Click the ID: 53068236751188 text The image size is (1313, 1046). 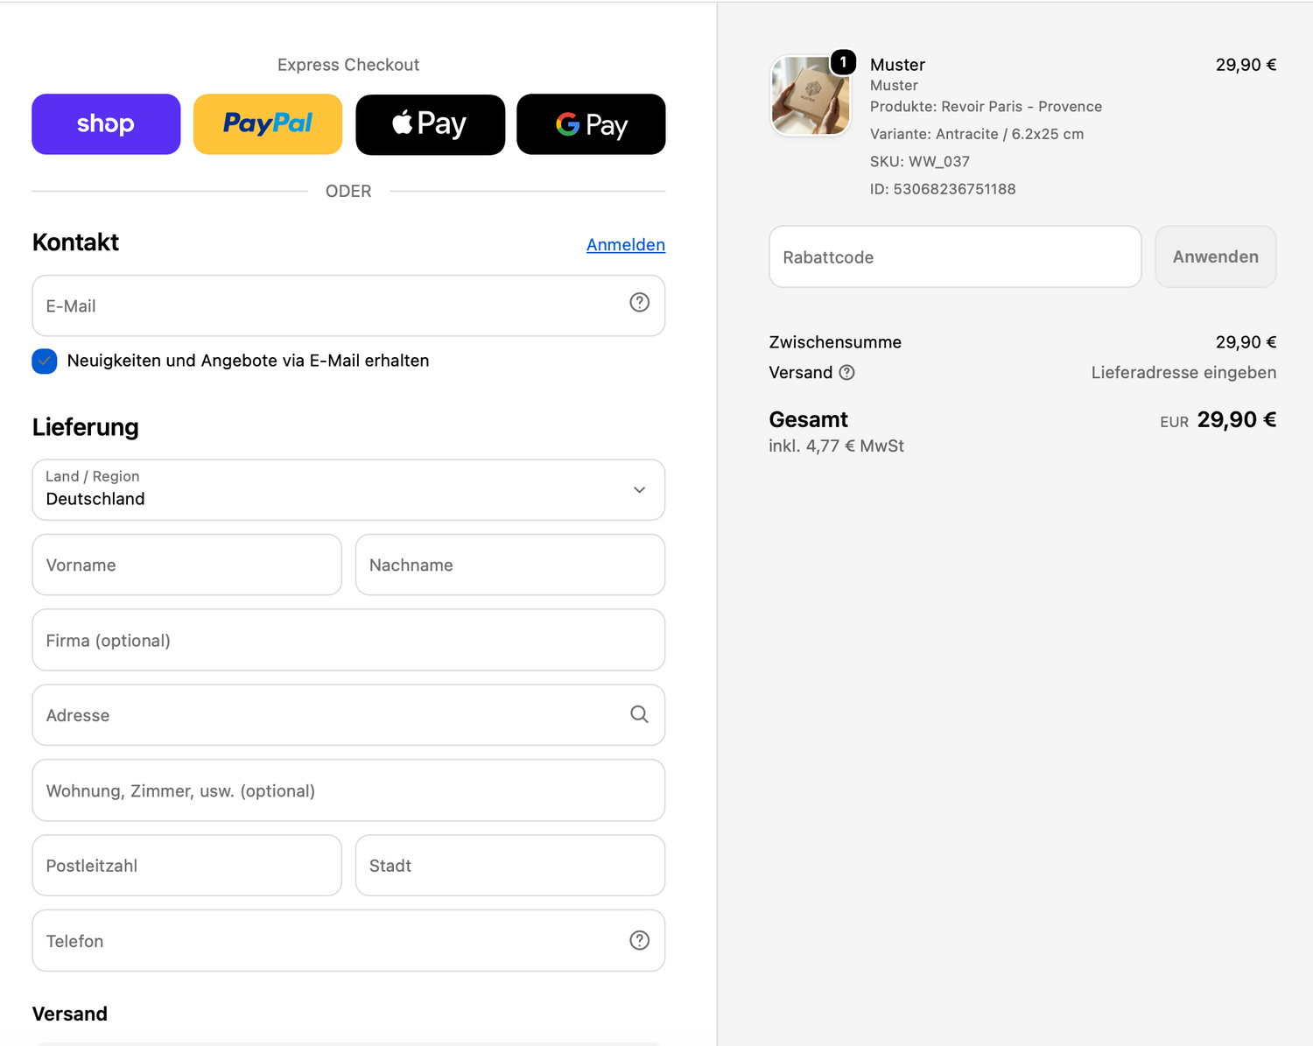pyautogui.click(x=943, y=189)
